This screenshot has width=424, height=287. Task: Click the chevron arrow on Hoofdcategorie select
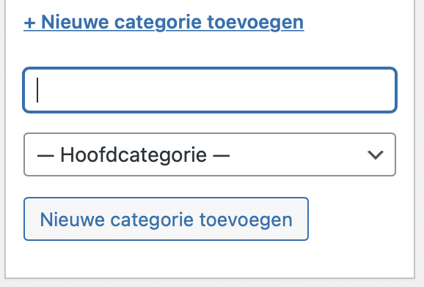[x=376, y=155]
